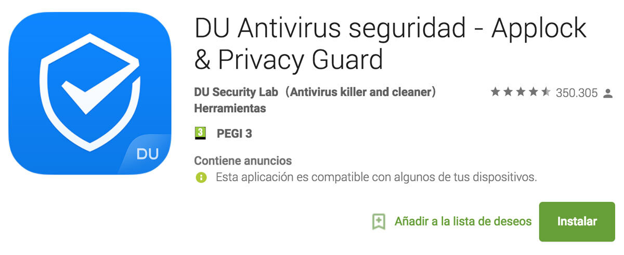
Task: Click the DU badge on app icon corner
Action: [148, 154]
